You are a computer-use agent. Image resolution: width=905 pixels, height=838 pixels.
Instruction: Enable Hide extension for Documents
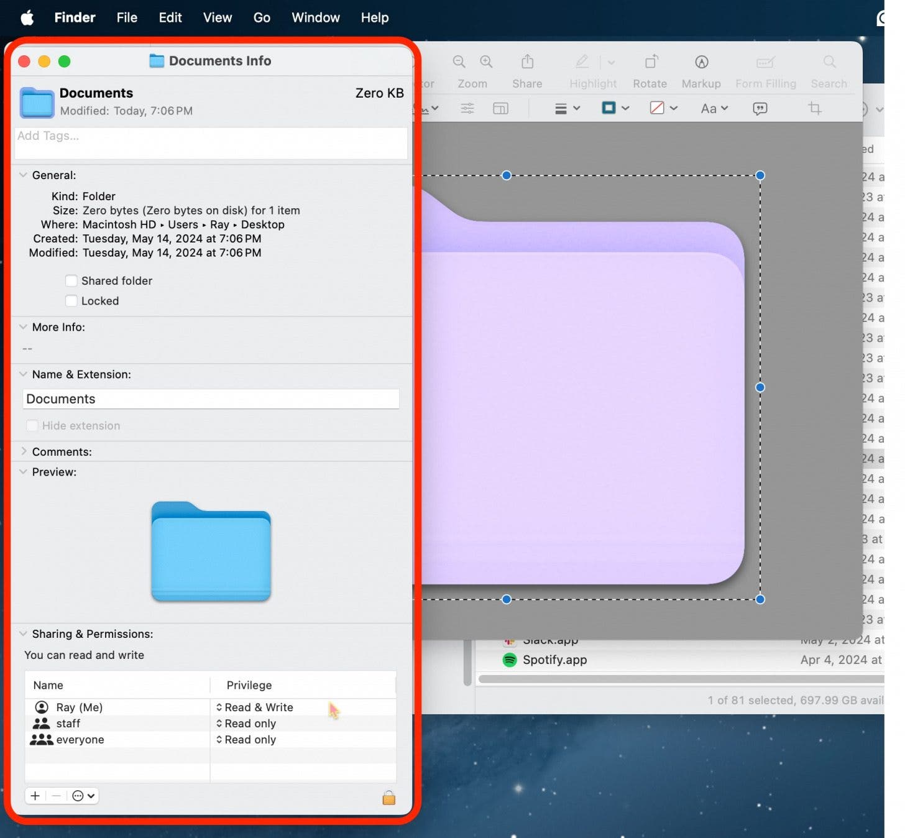pos(32,426)
